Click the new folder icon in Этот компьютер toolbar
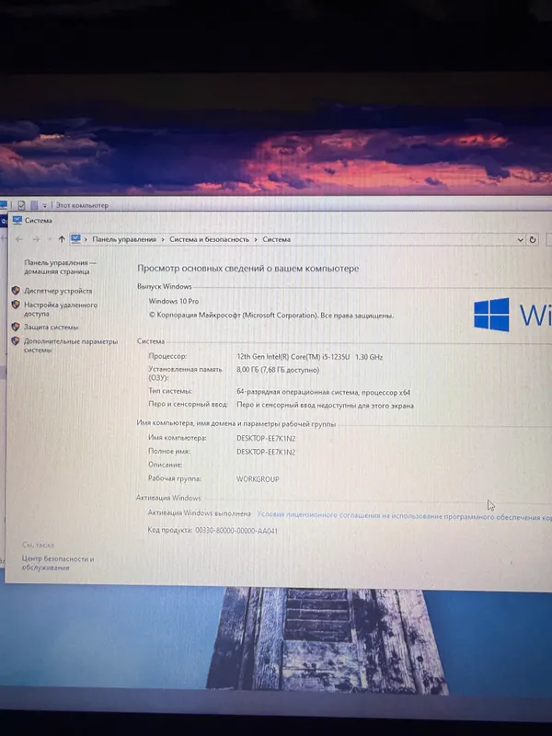 (x=34, y=205)
